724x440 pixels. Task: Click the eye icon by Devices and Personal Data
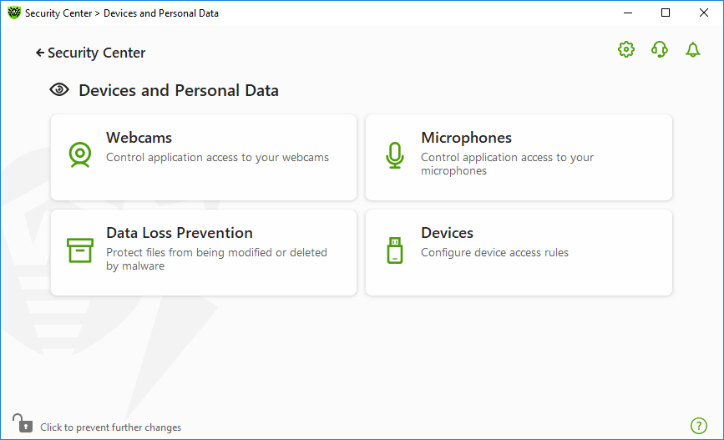pyautogui.click(x=59, y=89)
